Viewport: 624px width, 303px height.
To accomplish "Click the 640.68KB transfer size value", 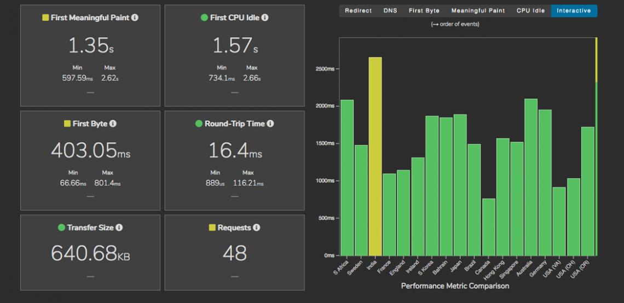I will [90, 253].
